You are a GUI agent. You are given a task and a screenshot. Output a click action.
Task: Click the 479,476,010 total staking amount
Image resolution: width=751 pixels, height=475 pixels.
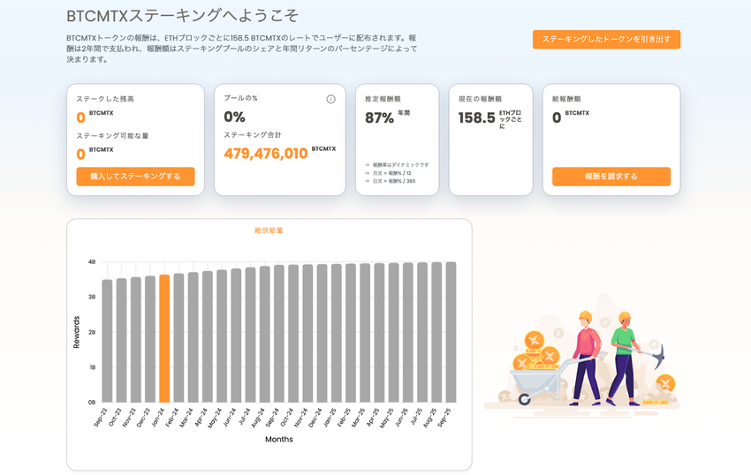pyautogui.click(x=265, y=154)
